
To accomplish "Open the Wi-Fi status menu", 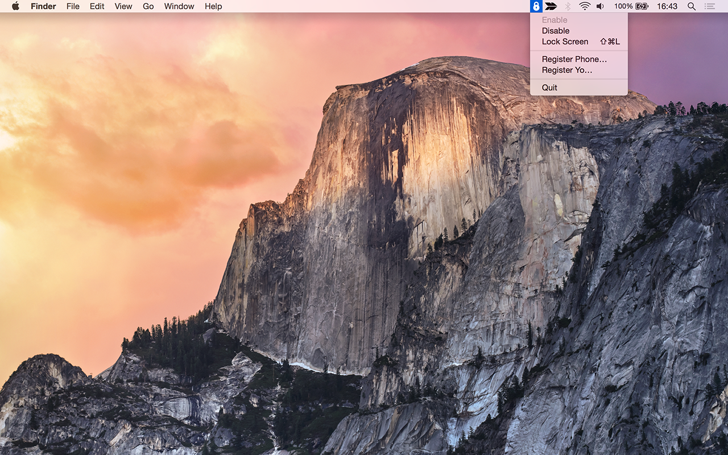I will (585, 6).
